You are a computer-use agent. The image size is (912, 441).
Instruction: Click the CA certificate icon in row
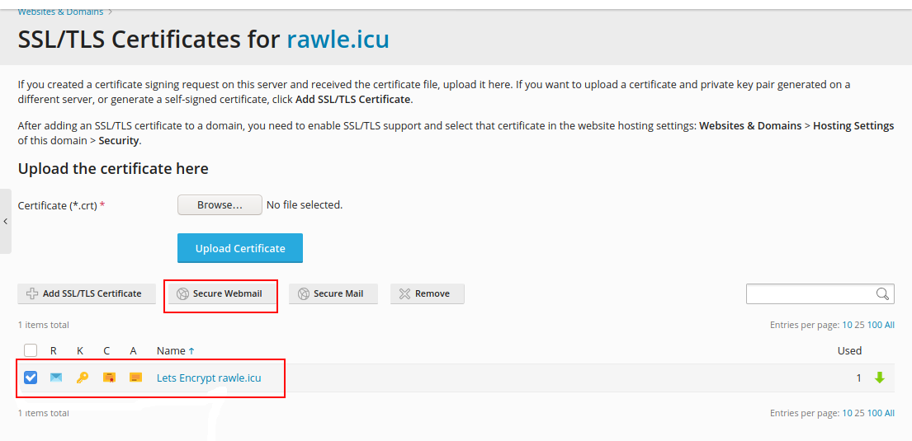[x=135, y=378]
